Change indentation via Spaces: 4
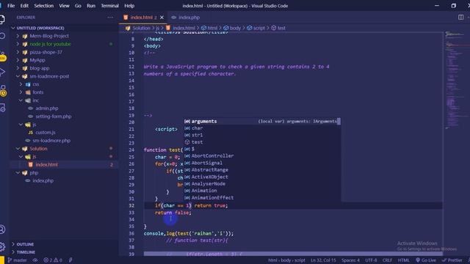 click(x=350, y=260)
